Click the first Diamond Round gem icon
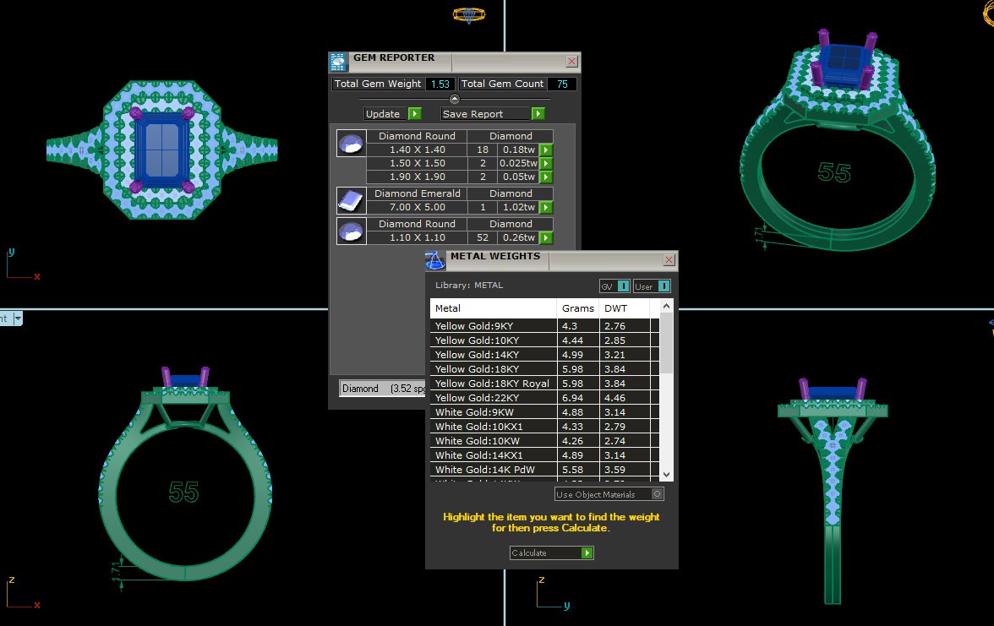The image size is (994, 626). (351, 143)
